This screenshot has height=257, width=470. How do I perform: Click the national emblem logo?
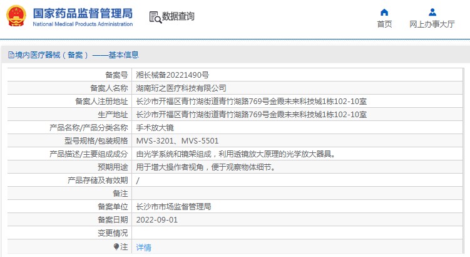tap(16, 16)
